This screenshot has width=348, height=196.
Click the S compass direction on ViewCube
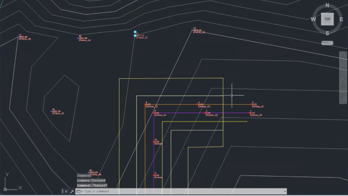[327, 33]
